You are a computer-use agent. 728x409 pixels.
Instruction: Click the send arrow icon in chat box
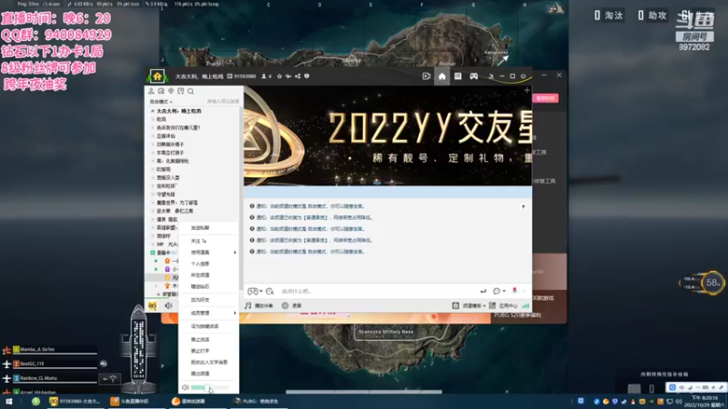(483, 291)
